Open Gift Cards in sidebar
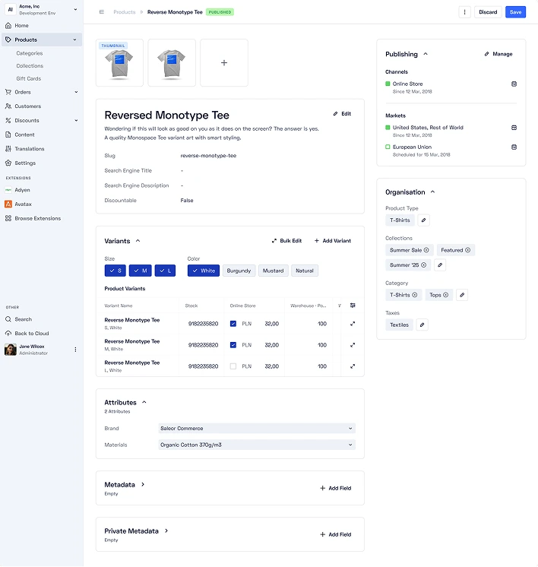The height and width of the screenshot is (567, 538). point(29,78)
